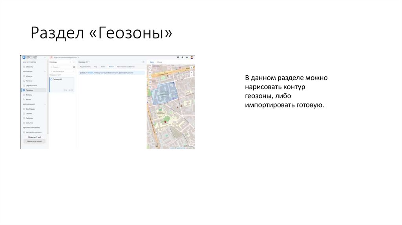Close the Геозона 01 details panel
Viewport: 402px width, 225px height.
point(143,62)
